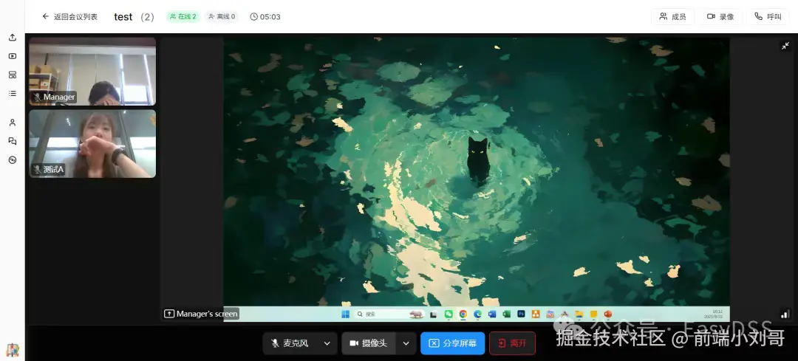The image size is (798, 361).
Task: Click the 在线 2 online badge
Action: pyautogui.click(x=183, y=17)
